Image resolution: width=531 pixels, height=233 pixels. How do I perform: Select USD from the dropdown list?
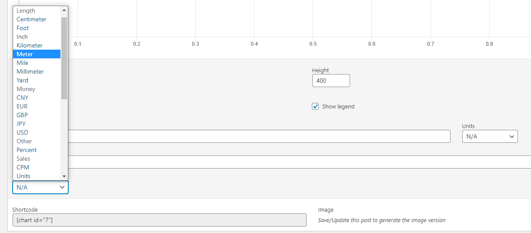(x=22, y=132)
